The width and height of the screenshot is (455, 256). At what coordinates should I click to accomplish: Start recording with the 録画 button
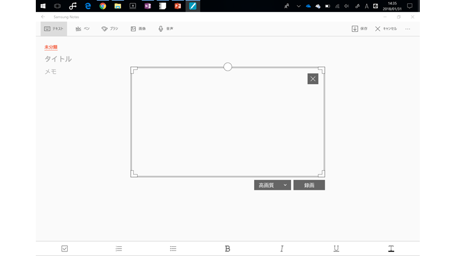(309, 185)
